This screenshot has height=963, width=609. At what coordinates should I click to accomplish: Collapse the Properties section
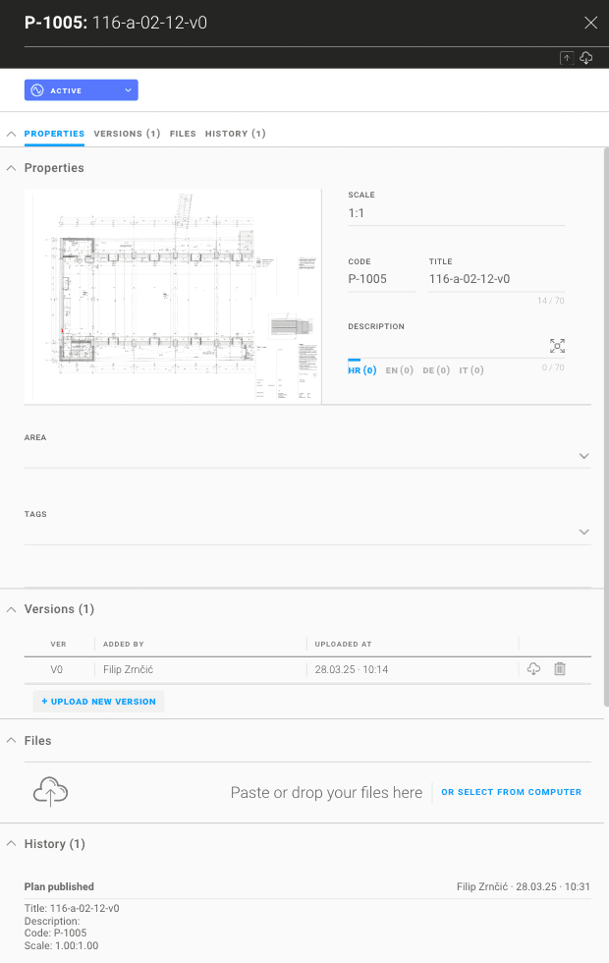click(11, 168)
